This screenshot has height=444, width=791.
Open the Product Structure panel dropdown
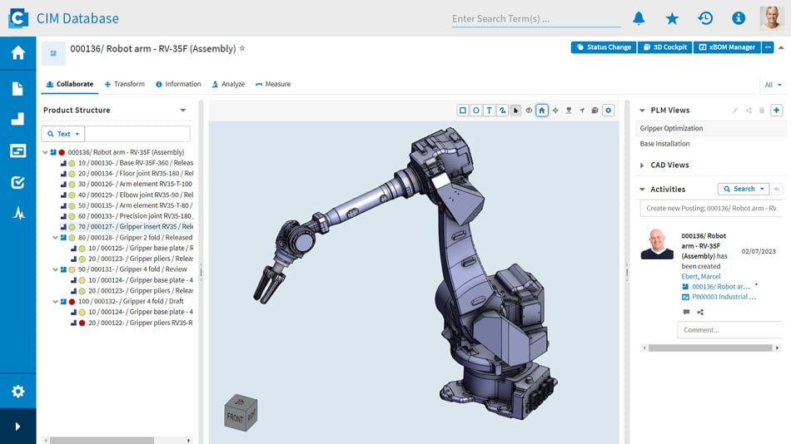point(183,110)
